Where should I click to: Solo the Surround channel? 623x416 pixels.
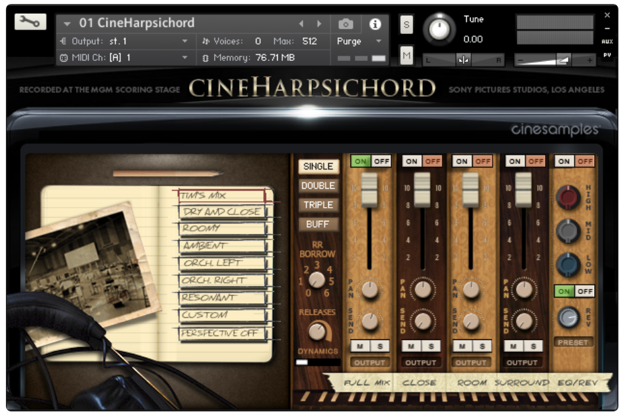[533, 346]
